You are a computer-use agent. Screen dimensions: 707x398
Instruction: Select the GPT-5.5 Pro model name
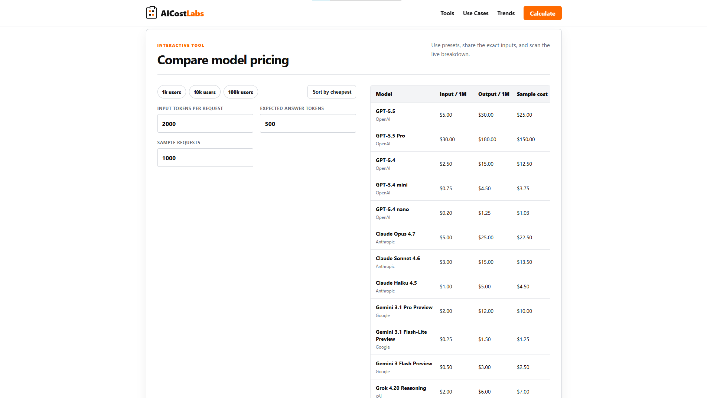pos(390,136)
